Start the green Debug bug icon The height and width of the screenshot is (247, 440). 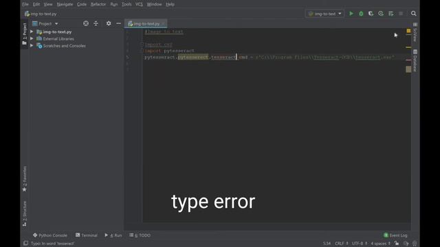361,14
